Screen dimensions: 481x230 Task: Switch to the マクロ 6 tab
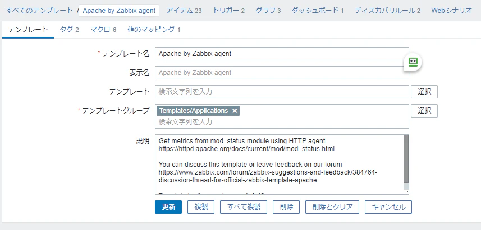[x=103, y=30]
